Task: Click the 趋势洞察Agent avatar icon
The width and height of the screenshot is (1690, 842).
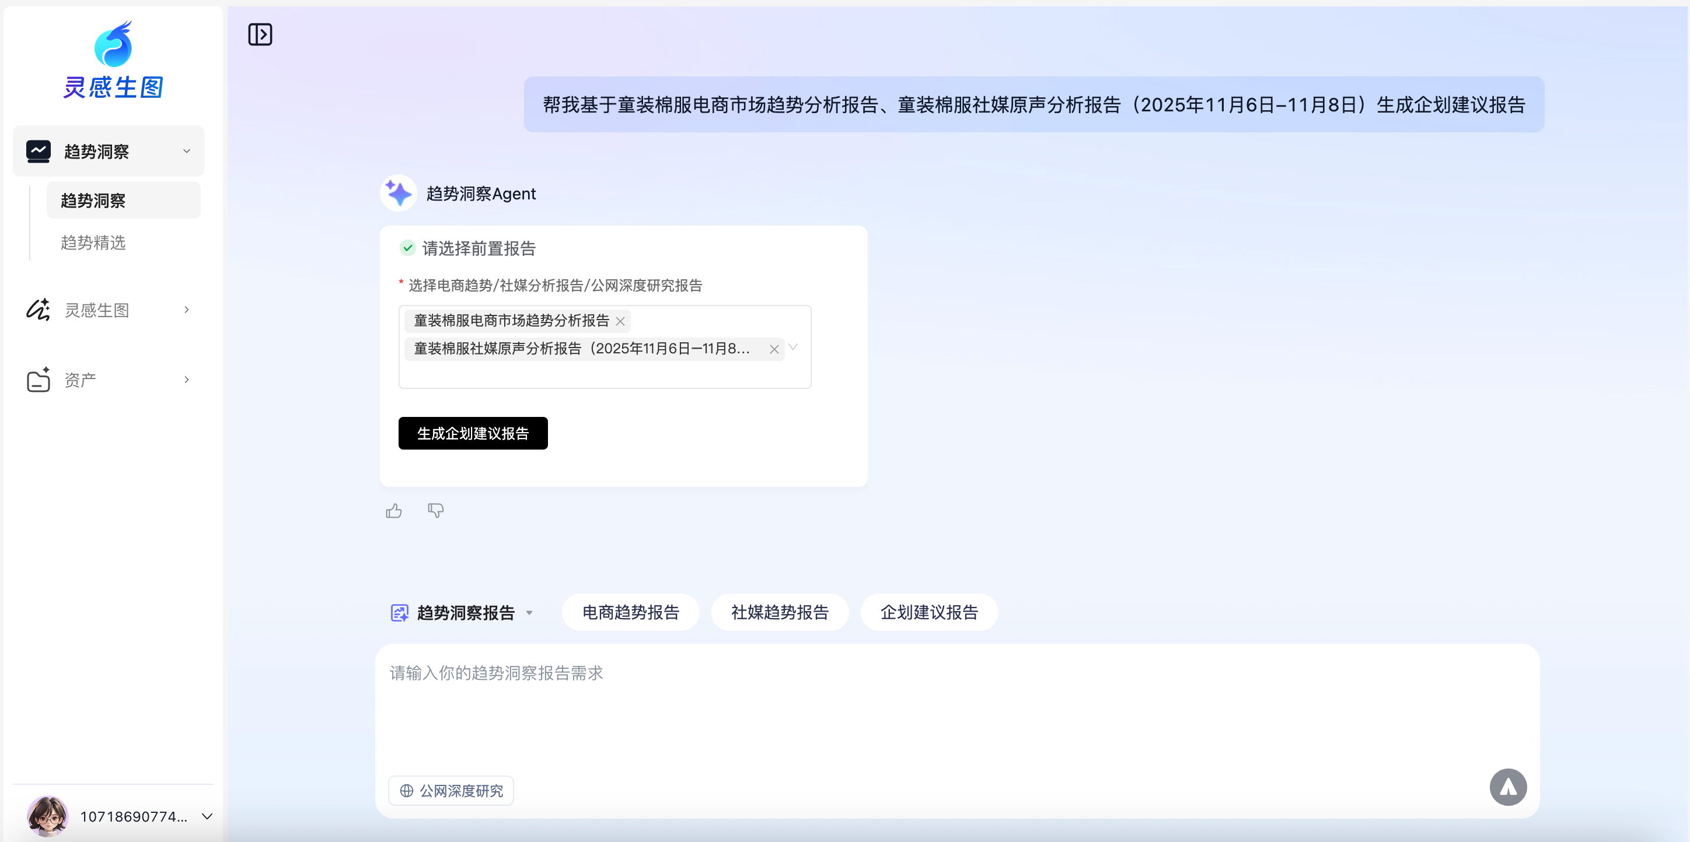Action: pos(398,193)
